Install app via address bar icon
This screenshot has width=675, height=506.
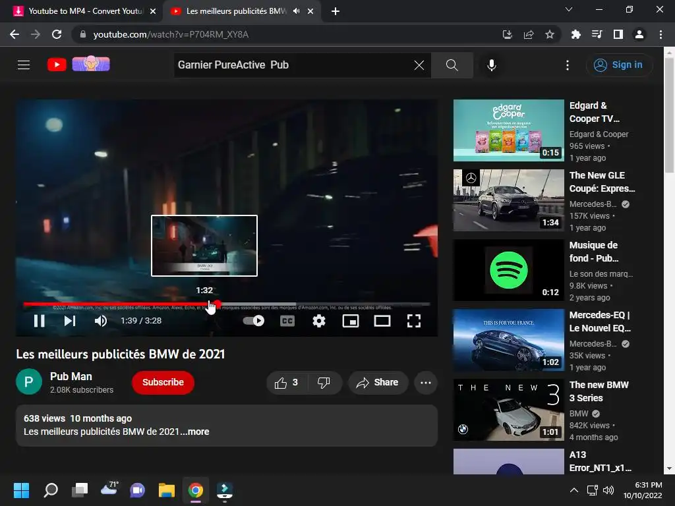coord(508,34)
